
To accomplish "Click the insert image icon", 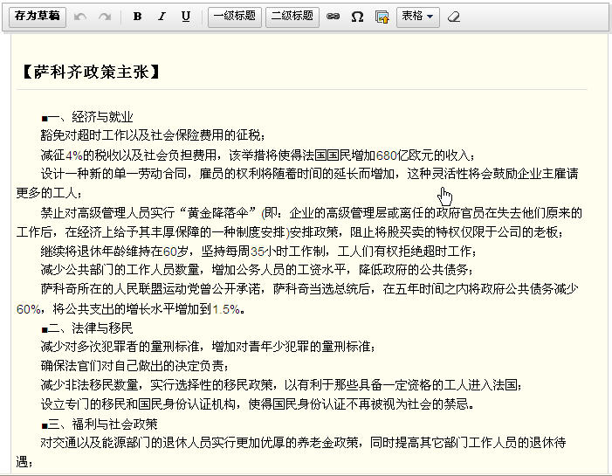I will click(382, 17).
